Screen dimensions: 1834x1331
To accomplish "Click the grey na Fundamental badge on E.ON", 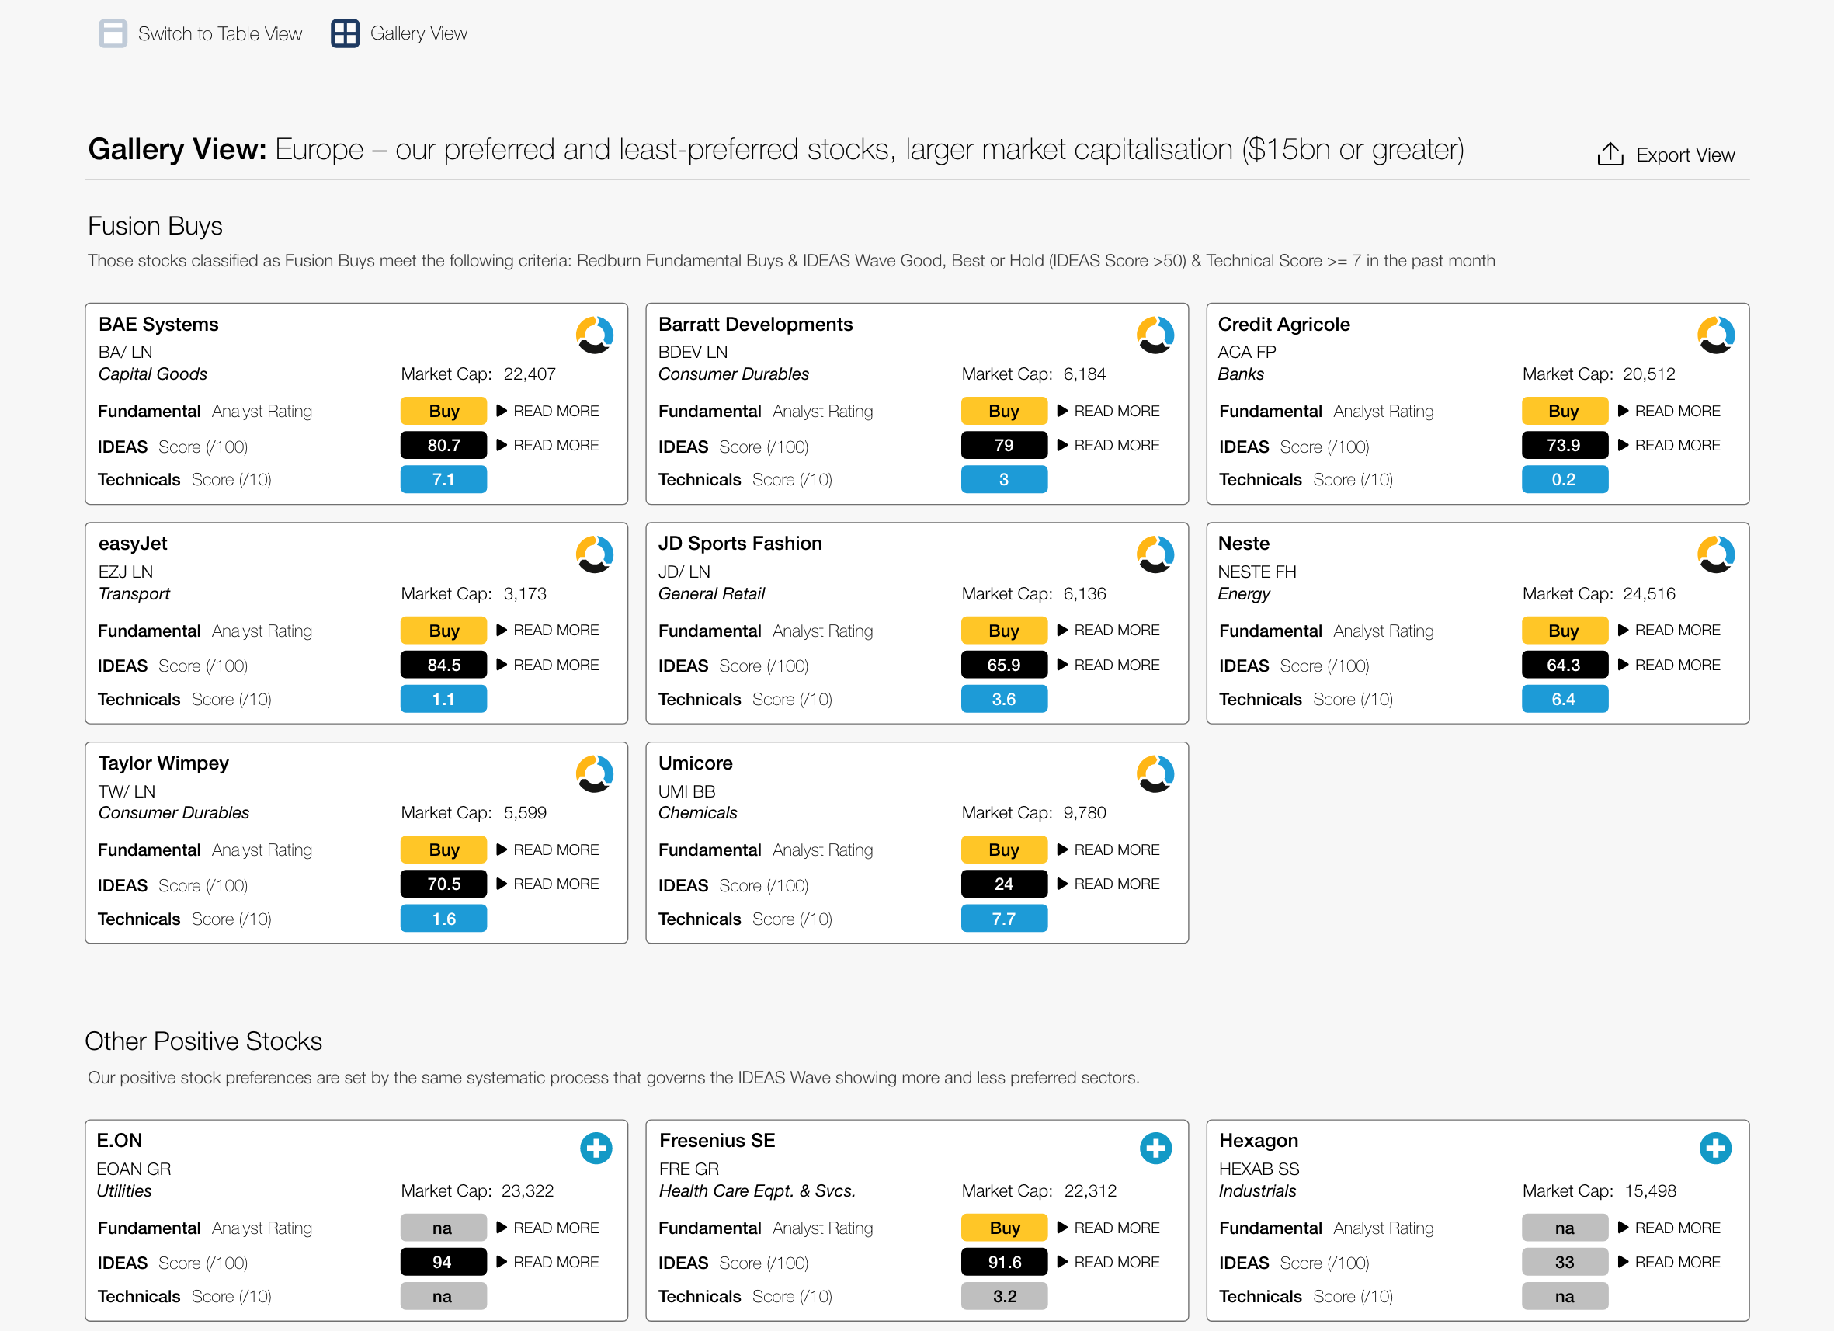I will [444, 1228].
